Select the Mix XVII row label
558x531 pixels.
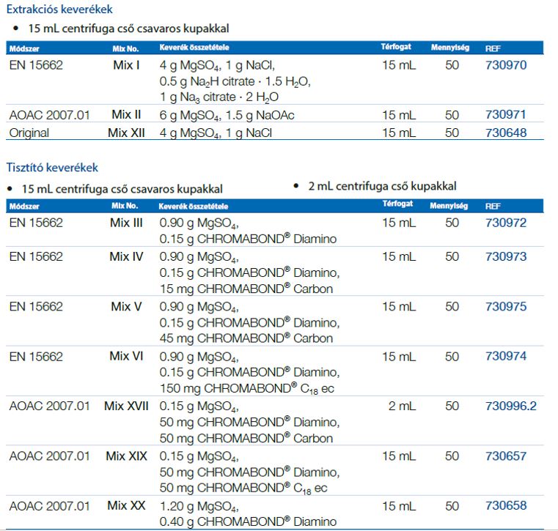pos(126,406)
